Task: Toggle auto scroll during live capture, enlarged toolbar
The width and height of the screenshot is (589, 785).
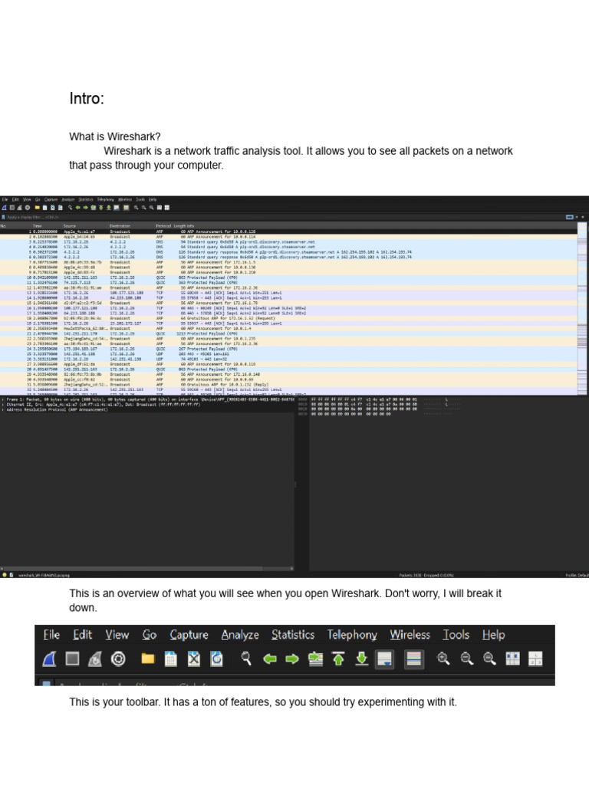Action: 385,659
